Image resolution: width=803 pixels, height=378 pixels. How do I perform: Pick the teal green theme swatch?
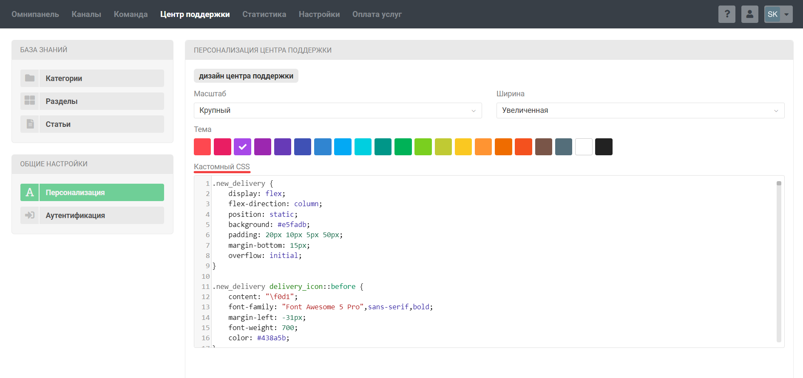click(383, 147)
